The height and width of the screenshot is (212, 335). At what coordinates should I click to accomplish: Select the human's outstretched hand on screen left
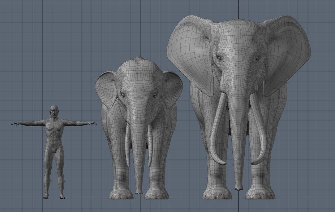15,124
